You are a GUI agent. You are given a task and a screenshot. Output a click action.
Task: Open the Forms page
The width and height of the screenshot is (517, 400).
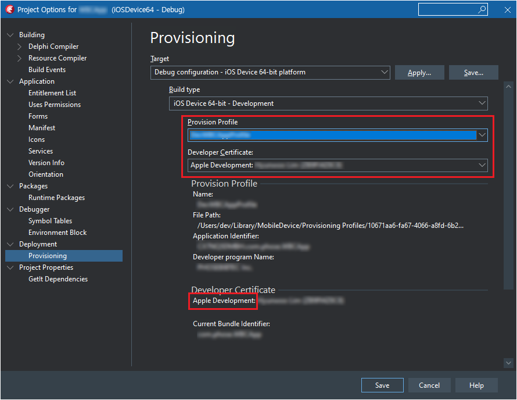coord(38,116)
